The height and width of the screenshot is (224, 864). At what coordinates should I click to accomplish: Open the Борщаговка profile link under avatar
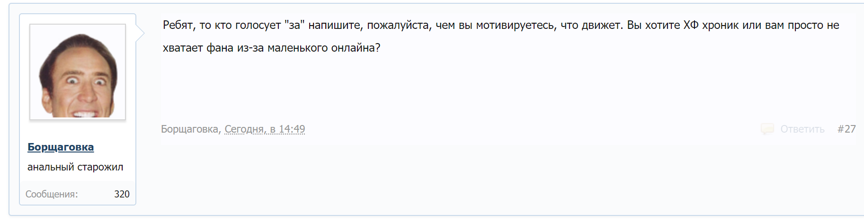[x=61, y=147]
